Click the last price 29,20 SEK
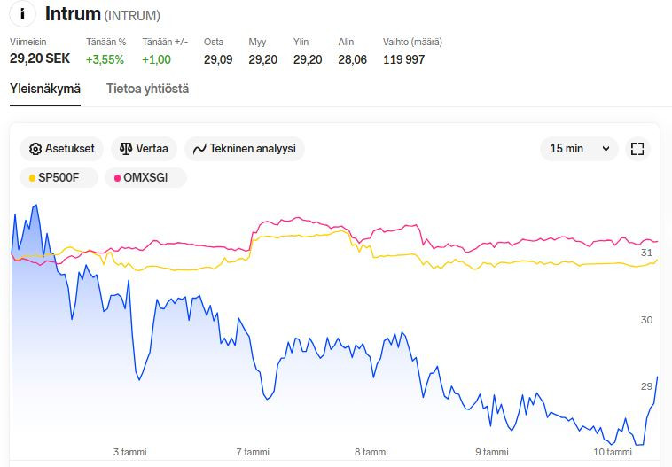The image size is (672, 467). click(40, 58)
